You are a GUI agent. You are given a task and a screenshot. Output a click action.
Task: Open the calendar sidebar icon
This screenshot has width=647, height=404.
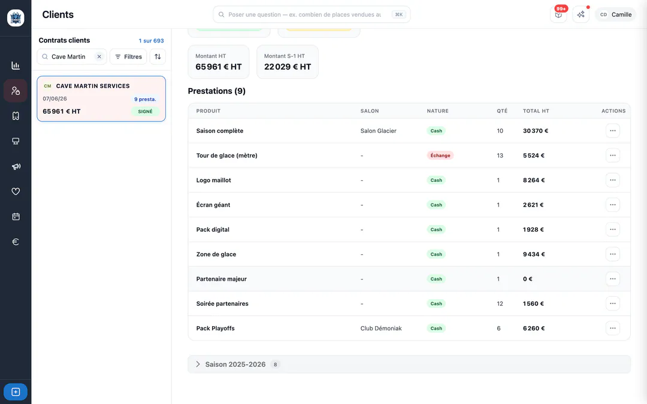pyautogui.click(x=16, y=217)
